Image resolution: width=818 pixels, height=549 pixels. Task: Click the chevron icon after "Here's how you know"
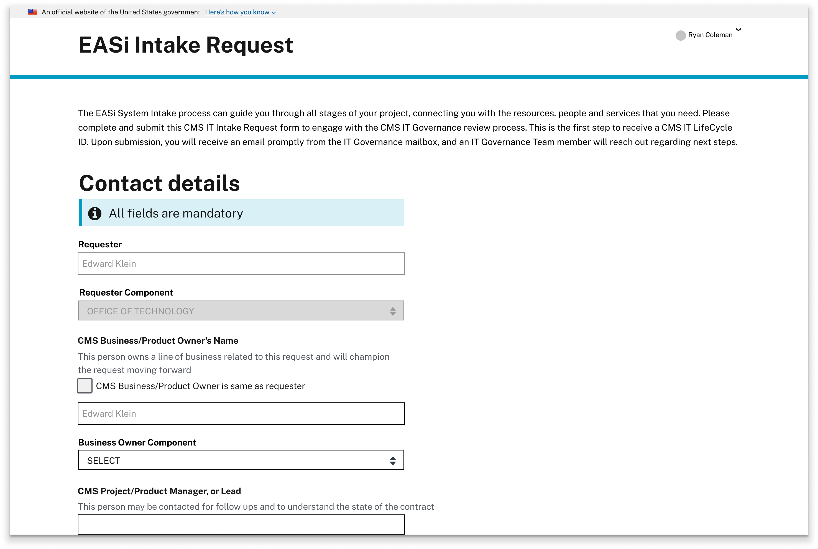point(274,13)
